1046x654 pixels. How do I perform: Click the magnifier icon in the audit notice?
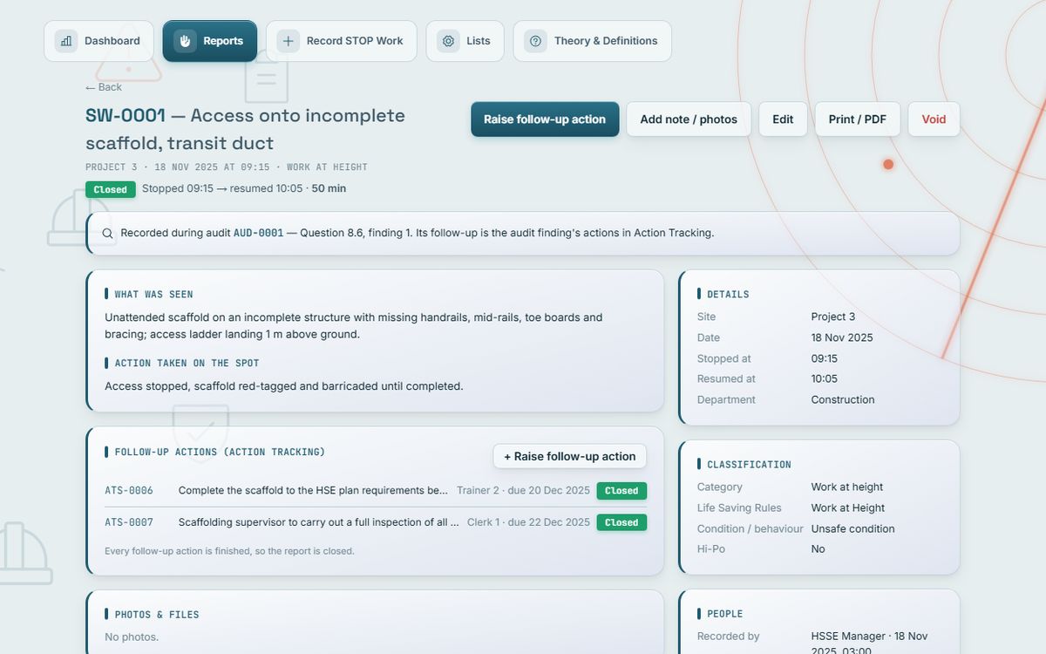(108, 234)
